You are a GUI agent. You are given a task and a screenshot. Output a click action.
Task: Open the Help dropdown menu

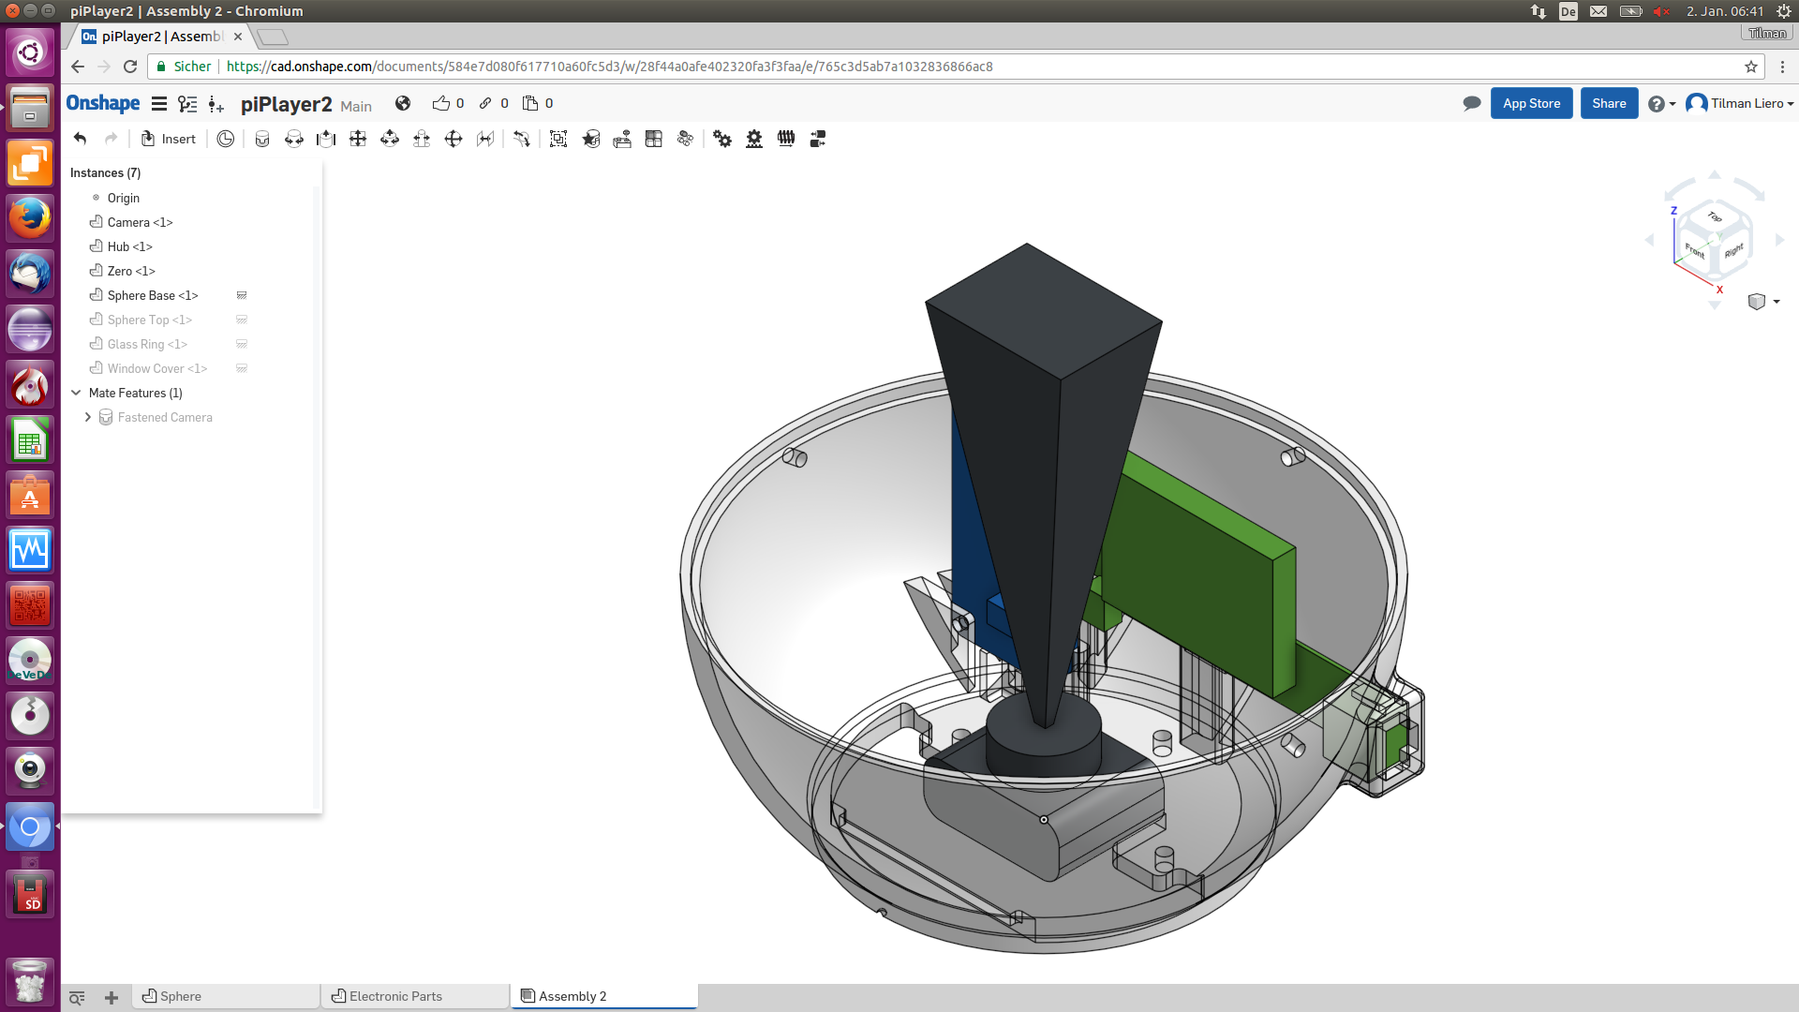1661,104
